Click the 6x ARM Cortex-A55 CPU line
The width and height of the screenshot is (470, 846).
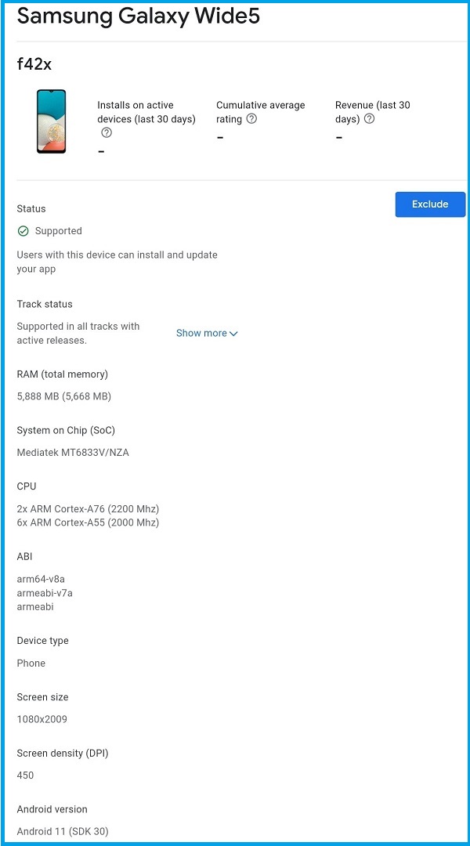coord(88,522)
